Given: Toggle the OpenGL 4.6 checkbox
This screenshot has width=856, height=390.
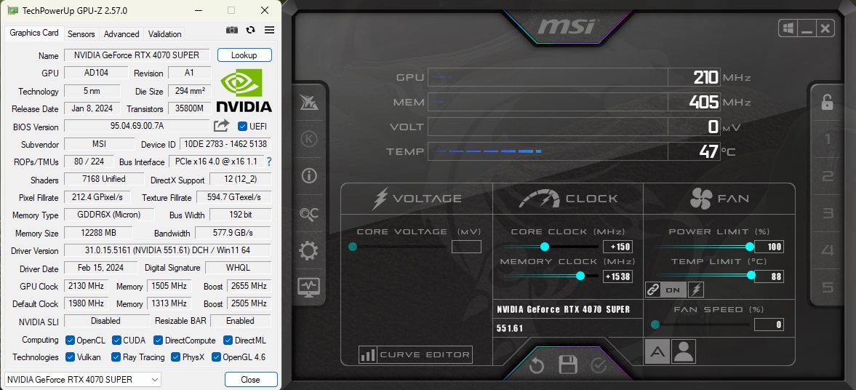Looking at the screenshot, I should [x=216, y=357].
